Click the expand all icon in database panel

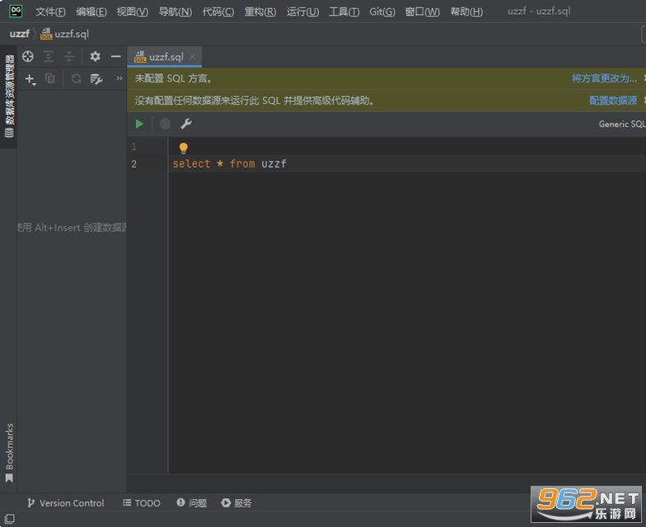(49, 56)
